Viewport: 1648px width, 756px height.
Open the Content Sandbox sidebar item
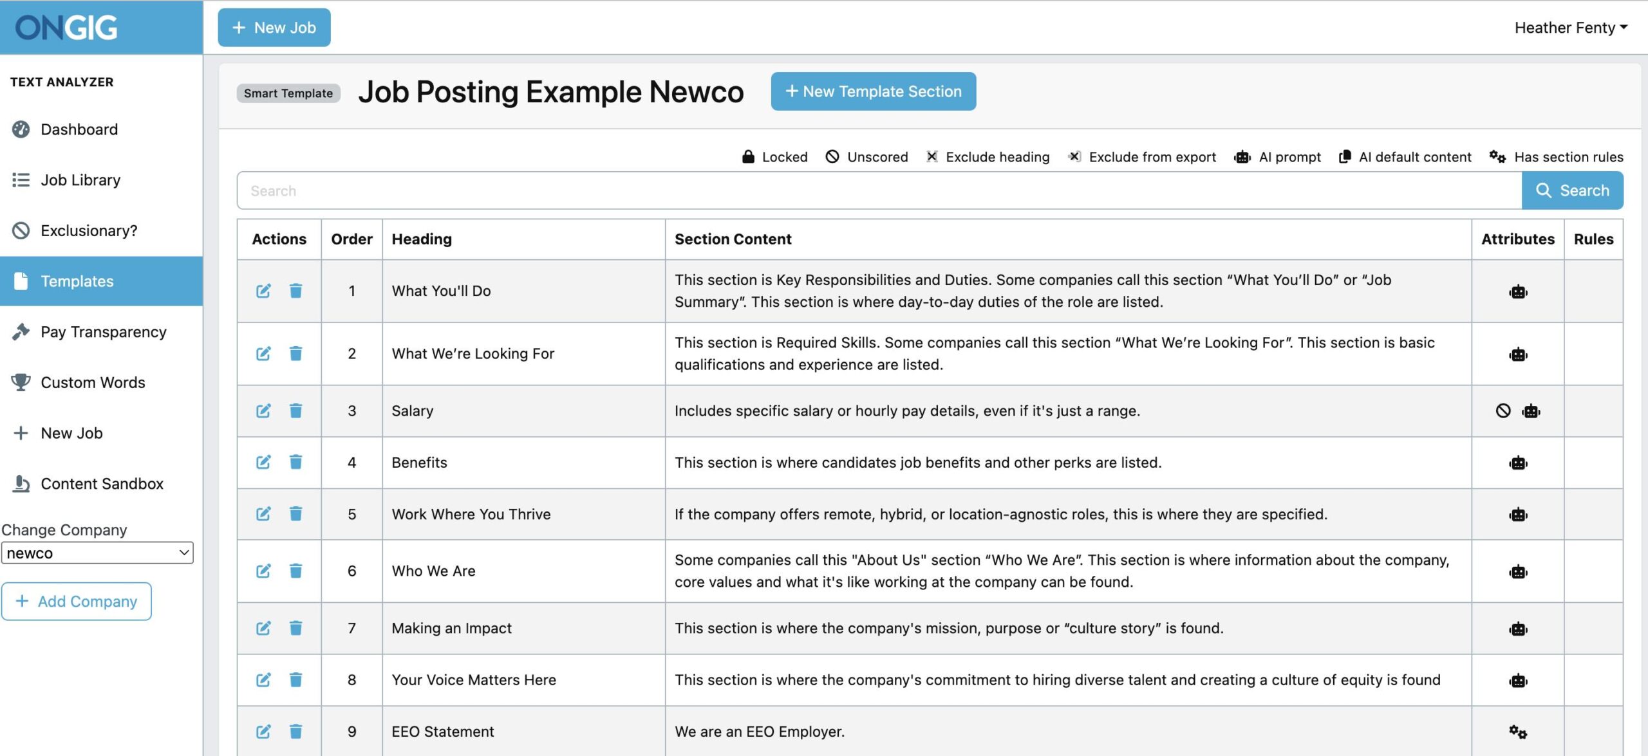[102, 483]
